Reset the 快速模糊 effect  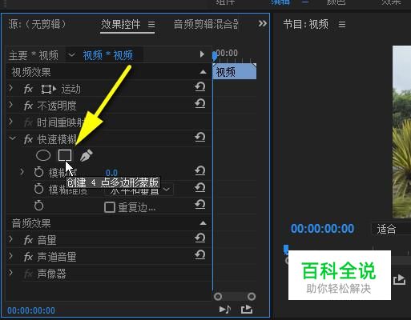click(200, 137)
